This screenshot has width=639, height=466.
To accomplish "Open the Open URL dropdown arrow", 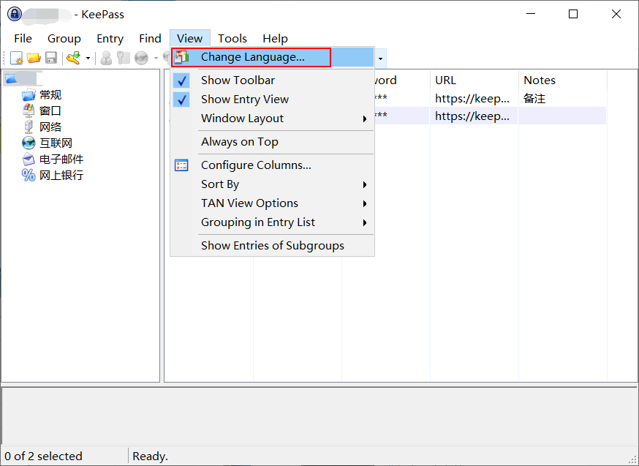I will 156,59.
